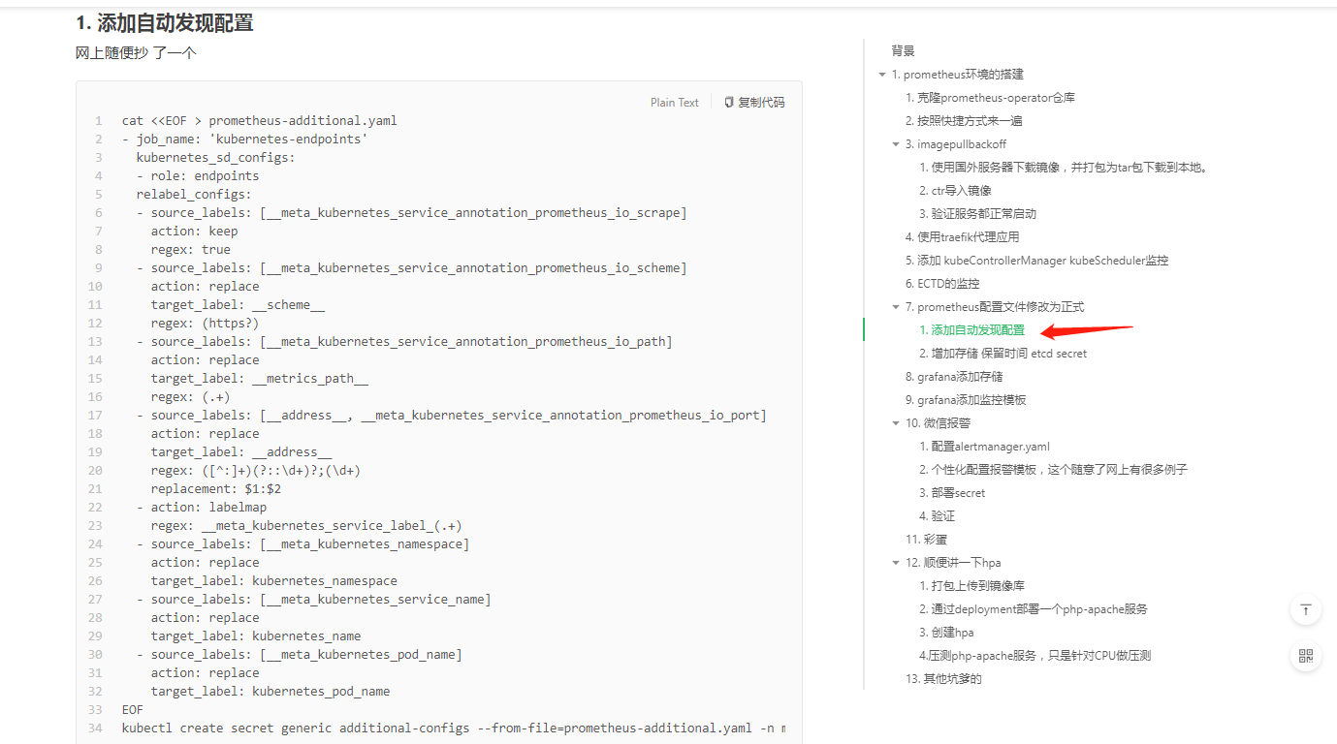The height and width of the screenshot is (744, 1337).
Task: Go to '2. 个性化配置报警模板' entry
Action: click(x=1053, y=470)
